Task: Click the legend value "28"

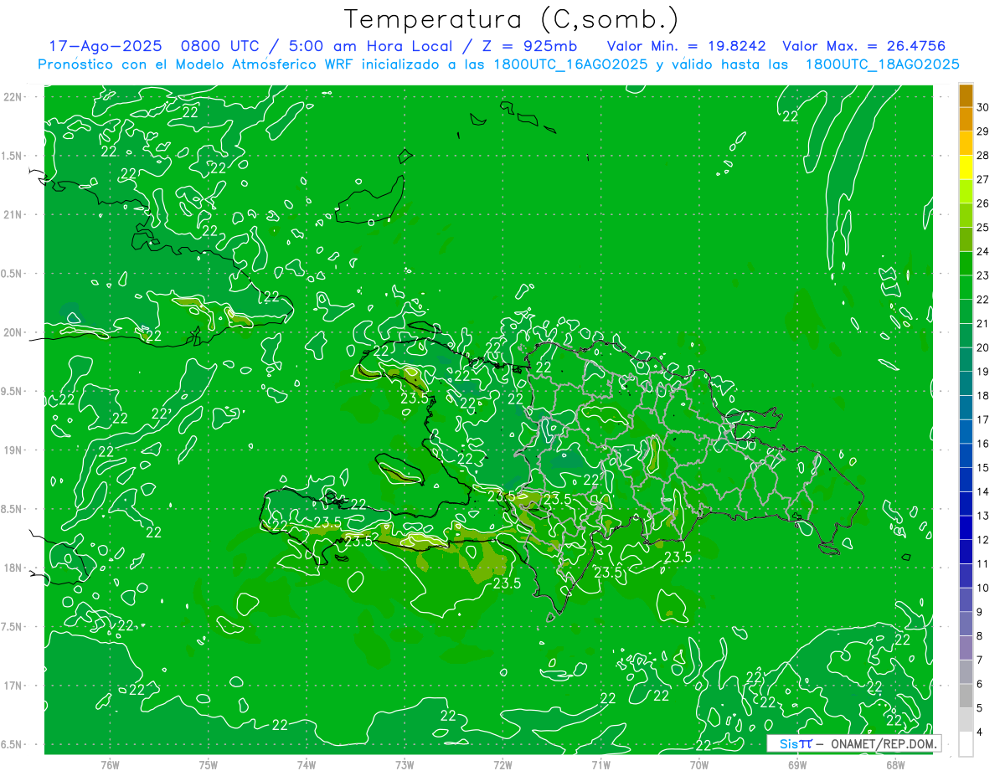Action: tap(983, 156)
